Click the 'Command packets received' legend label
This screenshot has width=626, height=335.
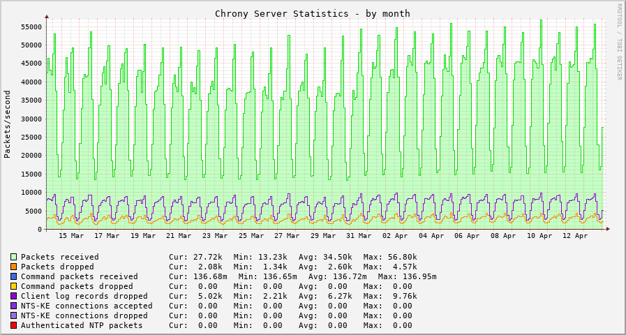[80, 276]
